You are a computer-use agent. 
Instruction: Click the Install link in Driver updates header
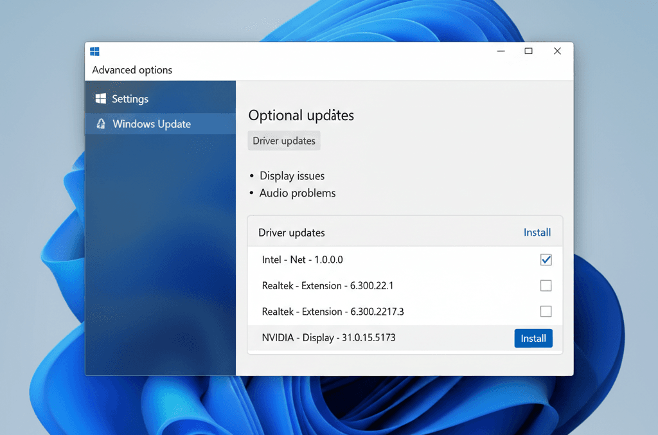point(537,233)
